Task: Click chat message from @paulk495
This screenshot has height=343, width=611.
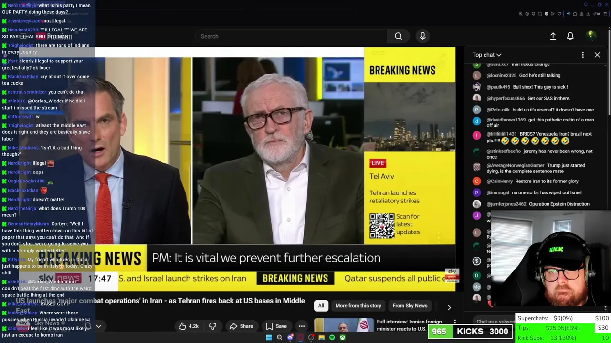Action: [540, 87]
